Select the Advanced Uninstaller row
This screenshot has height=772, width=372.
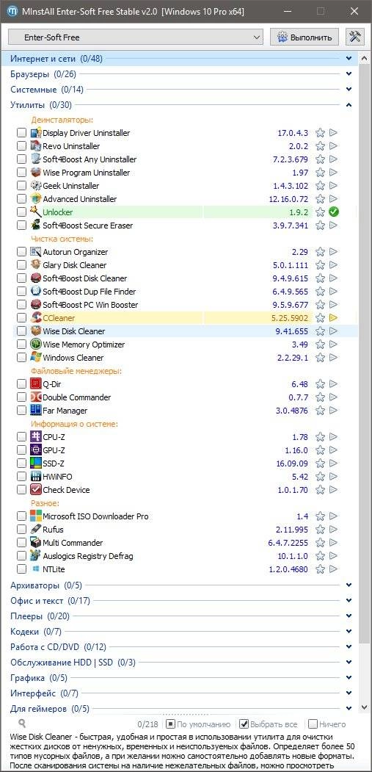coord(186,199)
